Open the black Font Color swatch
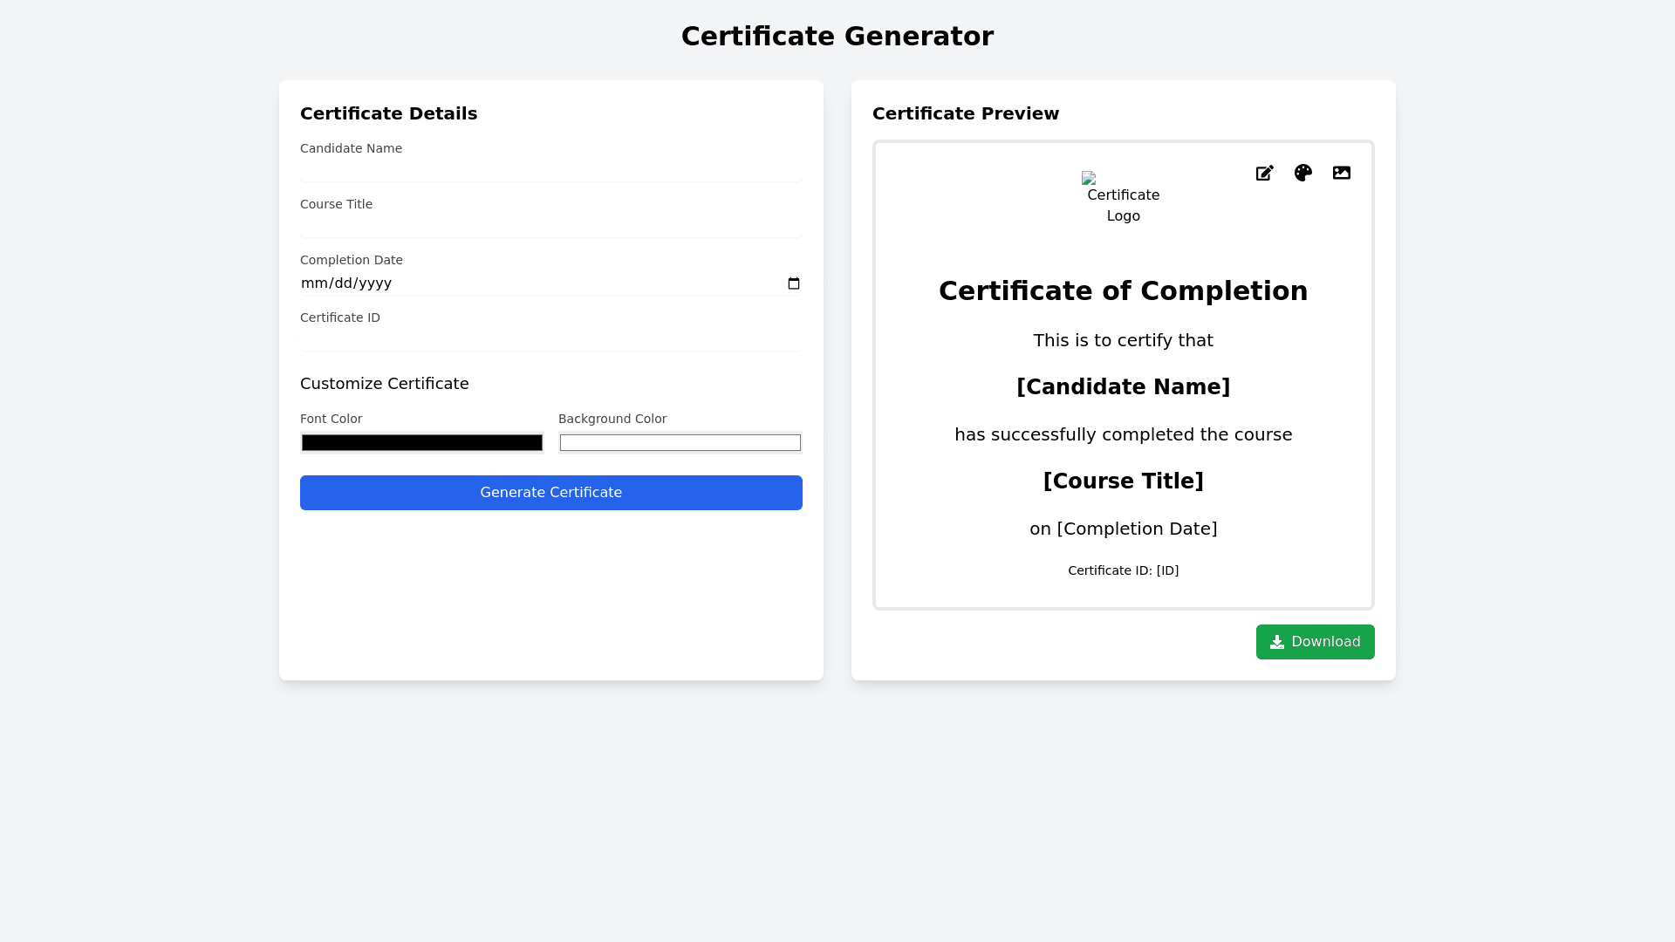 pyautogui.click(x=421, y=443)
